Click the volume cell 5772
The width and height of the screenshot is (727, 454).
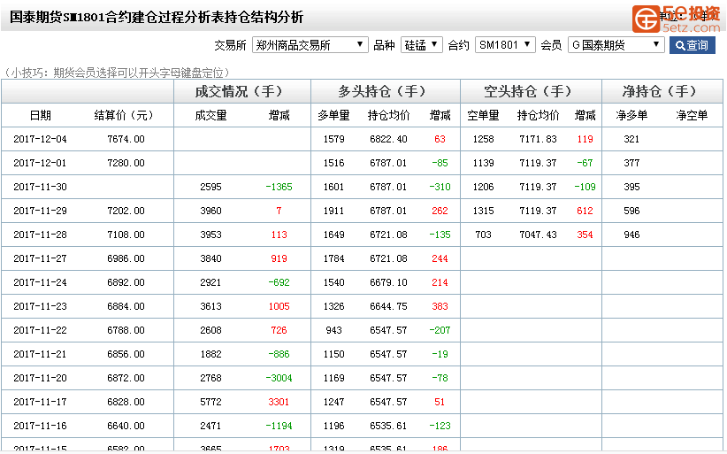tap(211, 402)
